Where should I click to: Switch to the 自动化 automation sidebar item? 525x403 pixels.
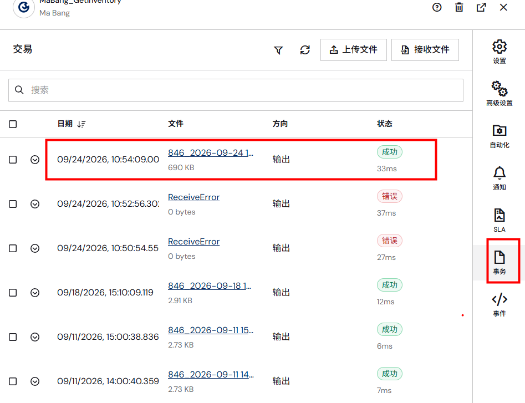tap(499, 136)
